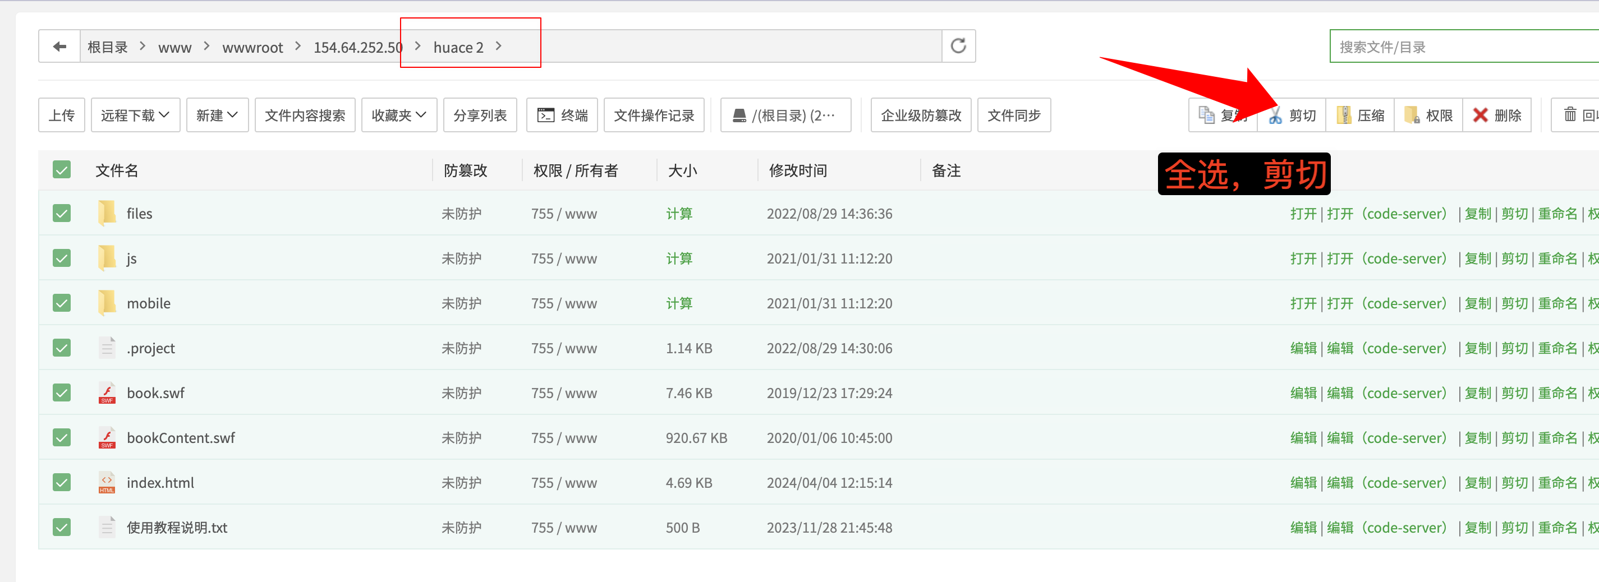Open the 终端 (terminal) tool

562,115
